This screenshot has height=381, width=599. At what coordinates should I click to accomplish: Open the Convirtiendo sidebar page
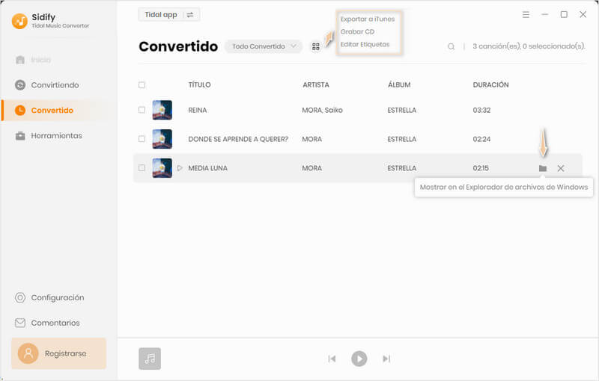[47, 85]
